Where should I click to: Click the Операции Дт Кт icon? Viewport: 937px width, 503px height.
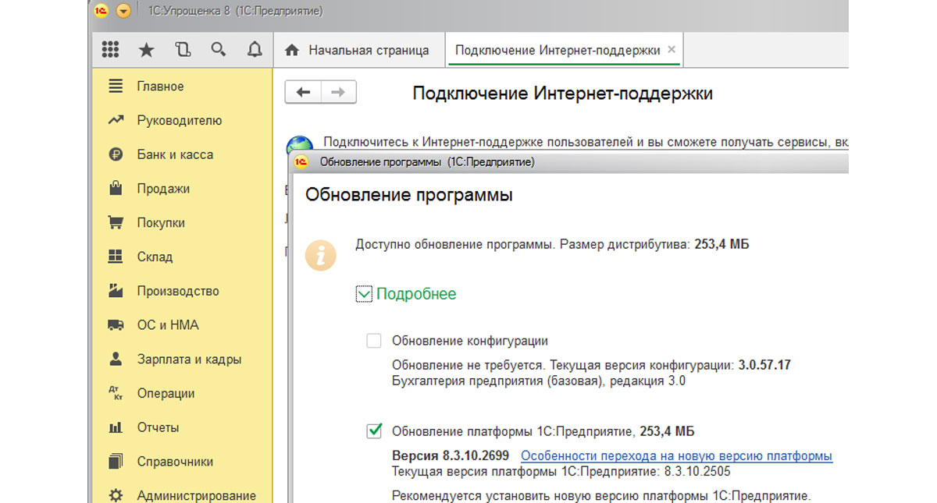pos(116,394)
